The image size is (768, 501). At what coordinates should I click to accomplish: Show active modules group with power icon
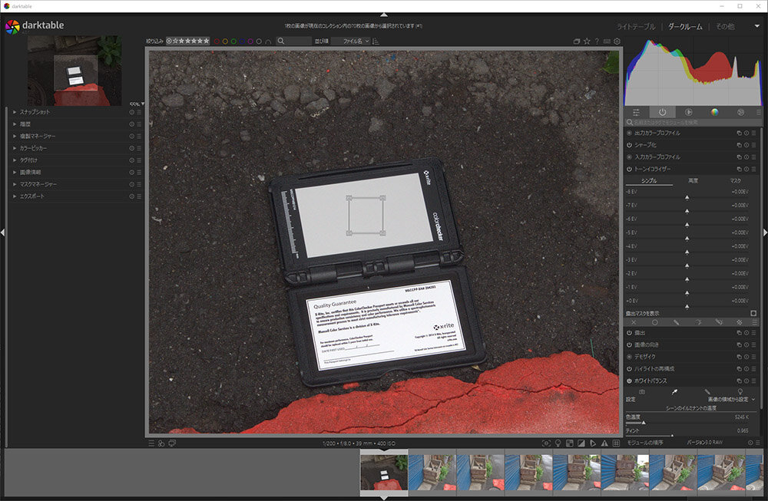click(662, 112)
